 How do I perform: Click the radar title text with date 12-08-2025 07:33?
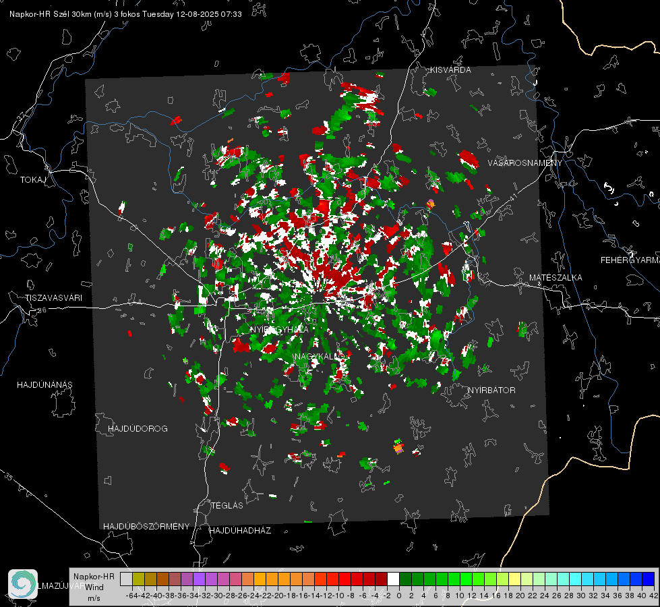(125, 14)
